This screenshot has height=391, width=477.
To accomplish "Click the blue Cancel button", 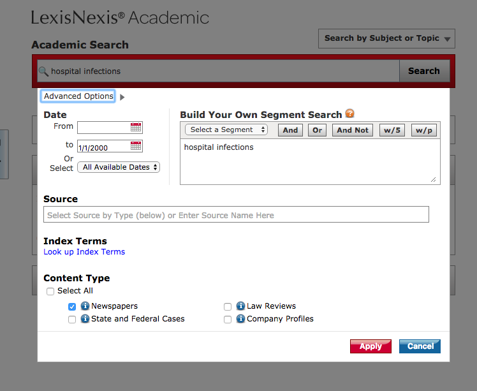I will pyautogui.click(x=420, y=346).
